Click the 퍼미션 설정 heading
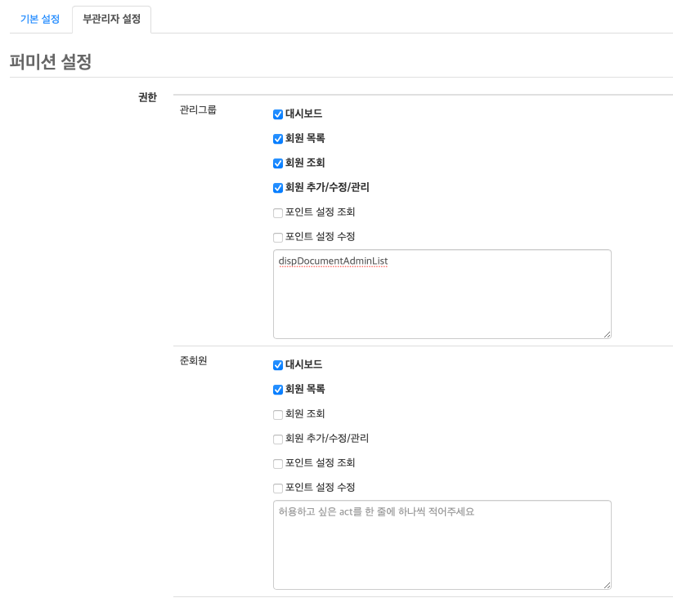 51,62
